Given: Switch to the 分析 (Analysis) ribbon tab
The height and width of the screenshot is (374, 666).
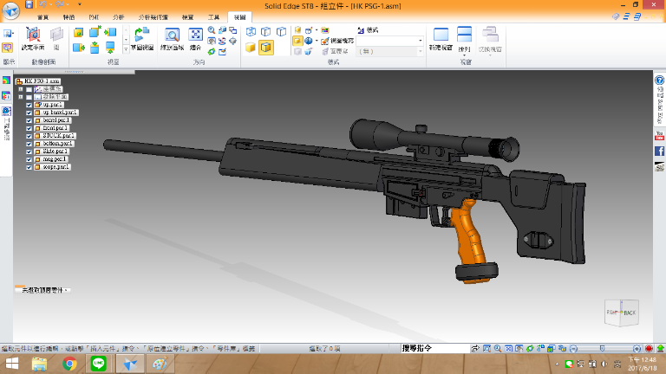Looking at the screenshot, I should click(x=119, y=17).
